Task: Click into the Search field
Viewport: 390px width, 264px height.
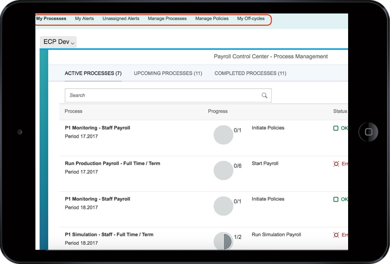Action: coord(161,95)
